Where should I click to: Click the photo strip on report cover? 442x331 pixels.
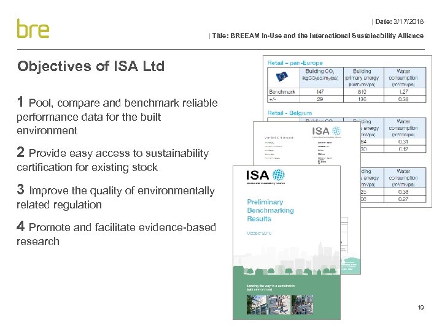pyautogui.click(x=280, y=305)
